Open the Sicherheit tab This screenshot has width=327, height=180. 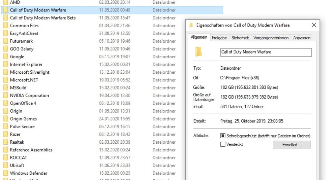(240, 38)
